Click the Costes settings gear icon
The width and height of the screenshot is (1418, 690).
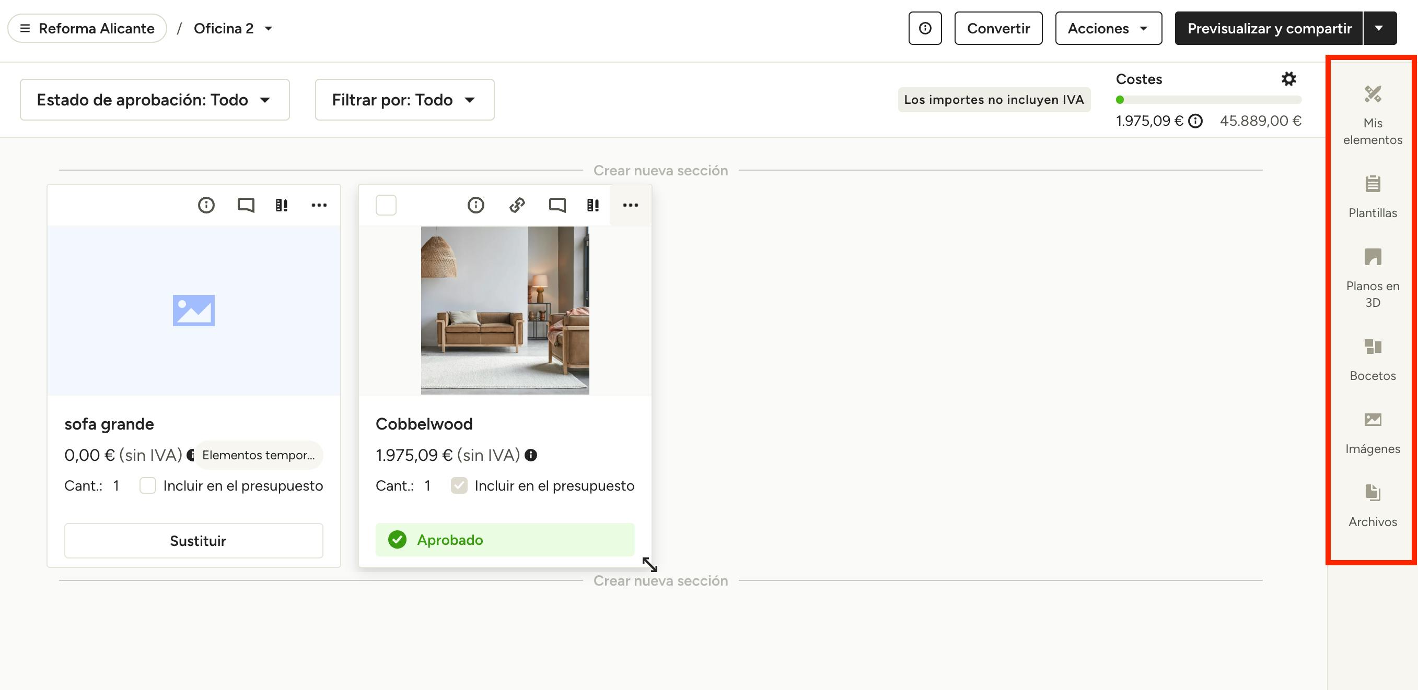(1288, 79)
